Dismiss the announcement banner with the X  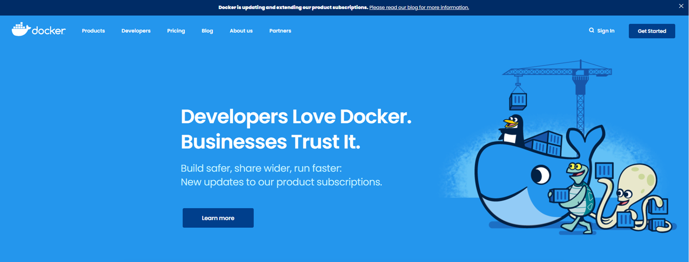(681, 6)
